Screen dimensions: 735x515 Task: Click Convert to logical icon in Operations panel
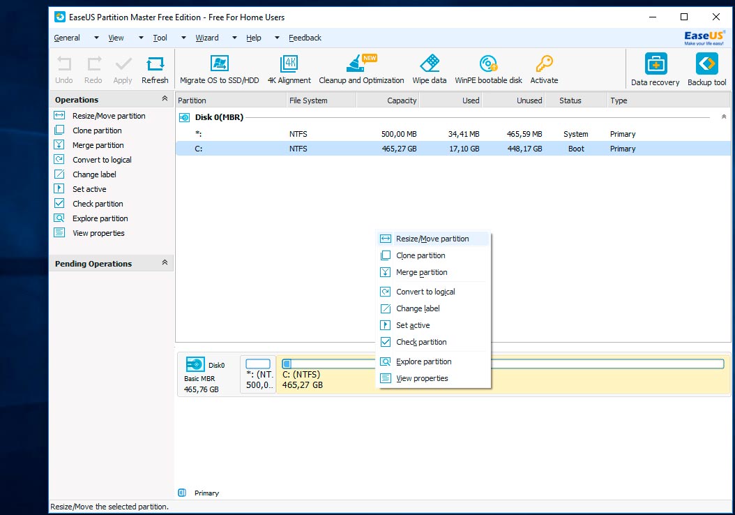tap(59, 159)
